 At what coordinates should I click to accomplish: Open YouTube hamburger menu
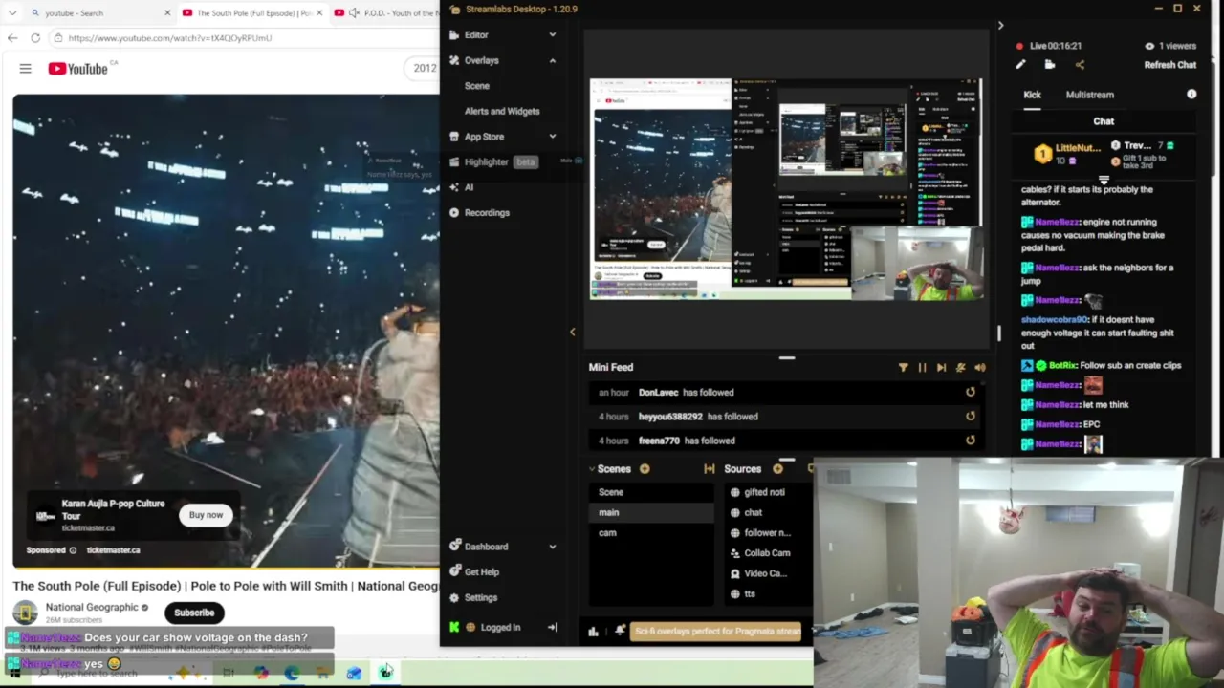tap(25, 69)
